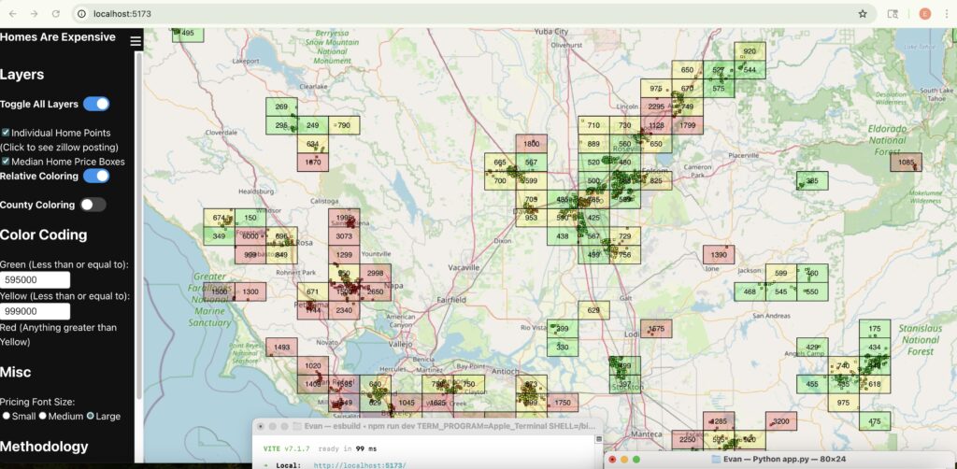The width and height of the screenshot is (957, 469).
Task: Uncheck Median Home Price Boxes checkbox
Action: 6,162
